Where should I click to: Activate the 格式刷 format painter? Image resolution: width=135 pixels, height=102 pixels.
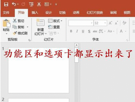(20, 33)
